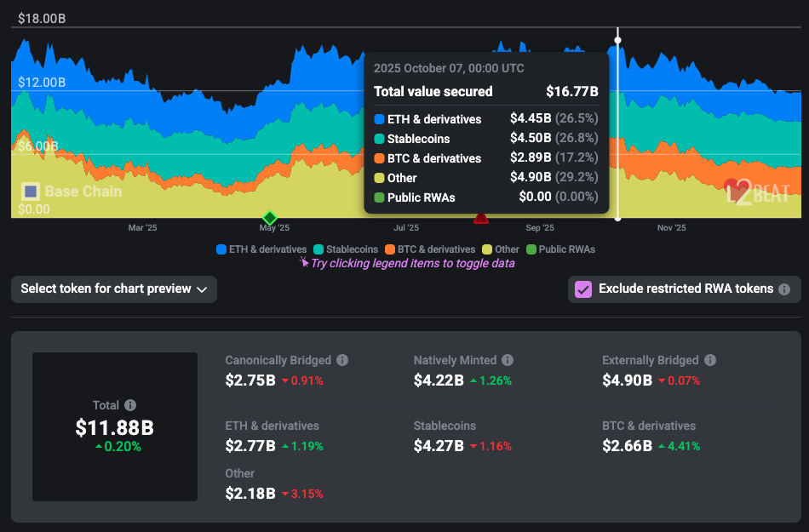Uncheck Exclude restricted RWA tokens checkbox

click(x=583, y=289)
